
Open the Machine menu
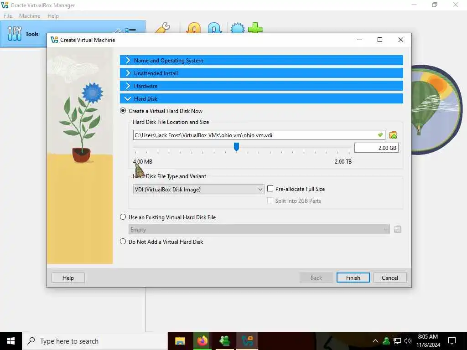coord(30,16)
